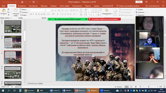Toggle strikethrough abc formatting
Screen dimensions: 166x93
[42, 14]
